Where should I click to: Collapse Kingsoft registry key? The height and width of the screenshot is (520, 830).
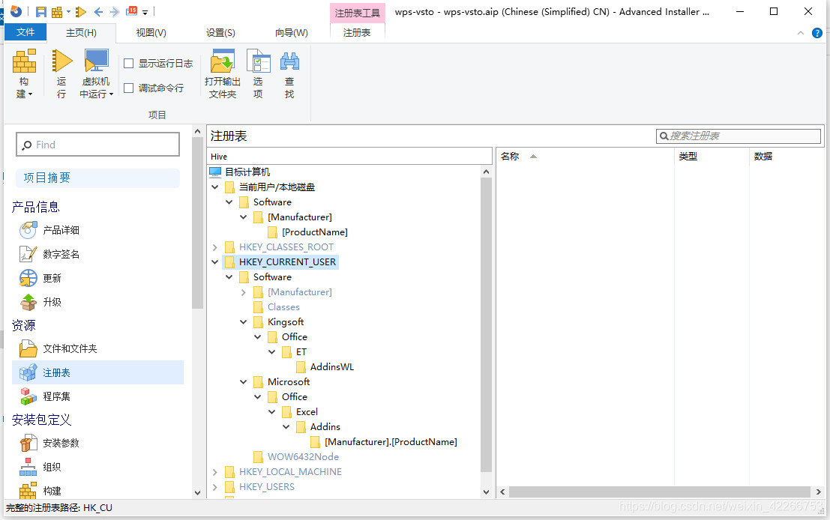pos(244,321)
